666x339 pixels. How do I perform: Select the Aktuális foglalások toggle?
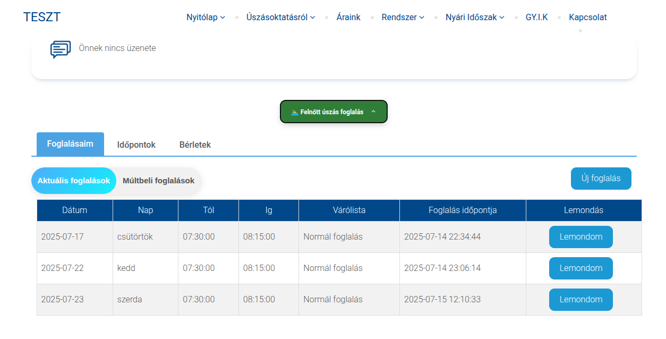[74, 181]
